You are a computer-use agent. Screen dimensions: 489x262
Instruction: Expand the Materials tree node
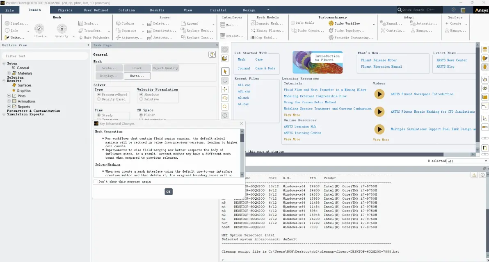(x=9, y=73)
